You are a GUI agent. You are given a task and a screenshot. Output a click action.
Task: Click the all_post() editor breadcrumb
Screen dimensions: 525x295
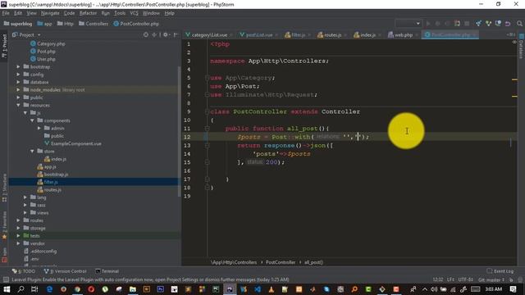[313, 262]
